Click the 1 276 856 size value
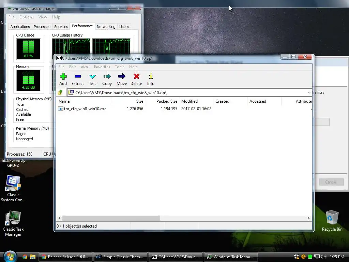This screenshot has width=349, height=262. point(135,109)
